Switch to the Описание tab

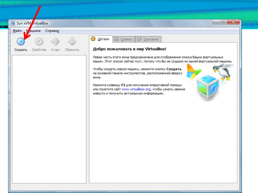(x=148, y=39)
